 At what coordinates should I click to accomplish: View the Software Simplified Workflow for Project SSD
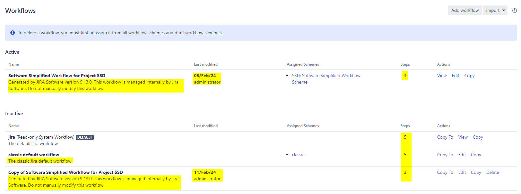point(442,76)
